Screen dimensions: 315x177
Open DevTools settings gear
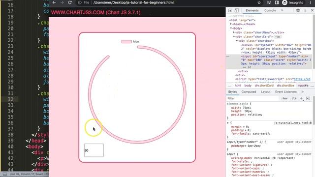(298, 10)
